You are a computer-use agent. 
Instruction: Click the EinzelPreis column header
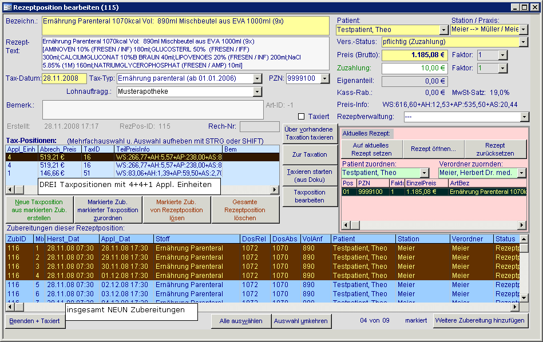coord(427,183)
